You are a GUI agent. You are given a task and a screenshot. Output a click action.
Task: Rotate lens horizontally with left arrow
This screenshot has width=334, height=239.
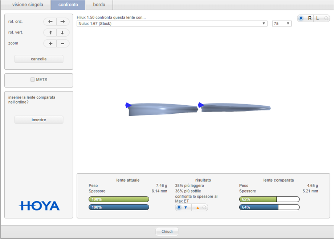click(x=50, y=21)
